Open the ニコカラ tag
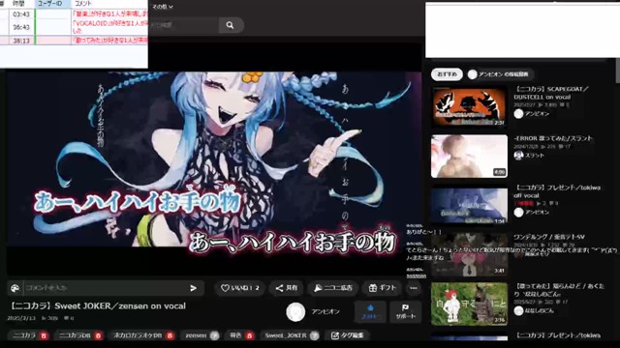Screen dimensions: 620x348 click(x=24, y=335)
